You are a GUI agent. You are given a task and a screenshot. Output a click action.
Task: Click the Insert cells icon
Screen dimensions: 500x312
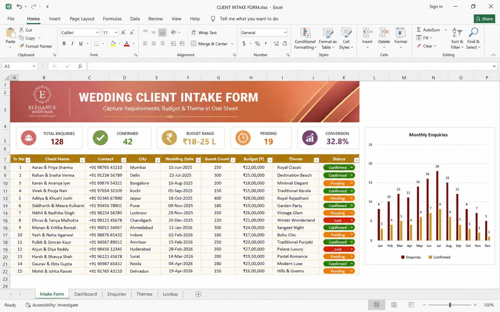click(367, 33)
